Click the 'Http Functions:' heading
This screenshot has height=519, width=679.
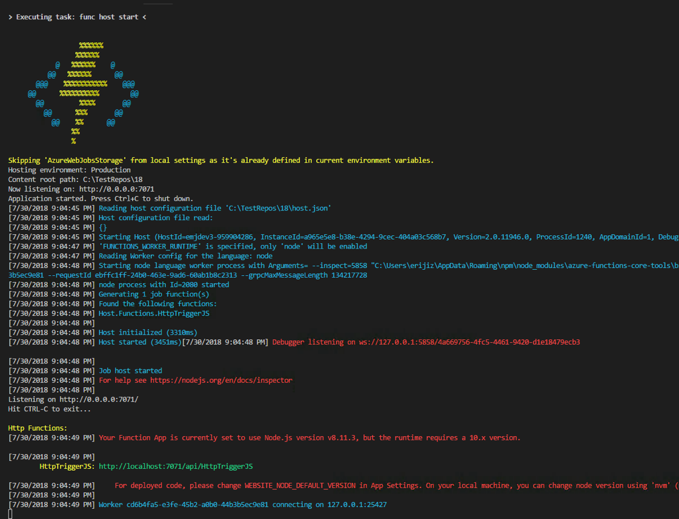38,428
